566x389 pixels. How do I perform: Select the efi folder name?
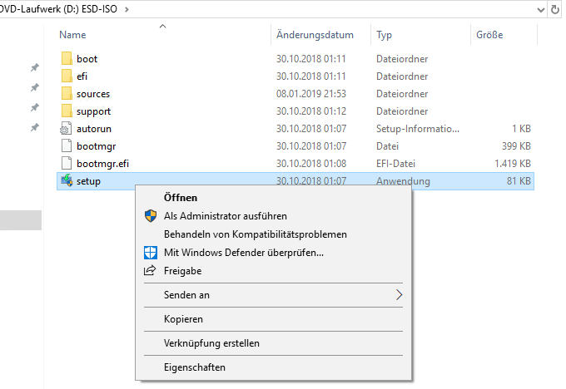coord(82,76)
